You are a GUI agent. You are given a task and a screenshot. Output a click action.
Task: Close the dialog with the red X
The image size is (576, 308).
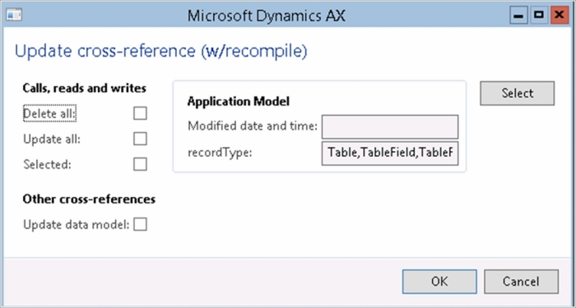tap(559, 16)
